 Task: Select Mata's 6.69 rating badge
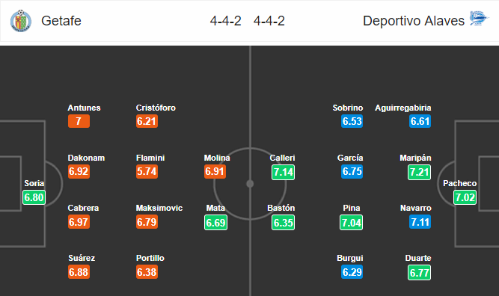point(215,223)
